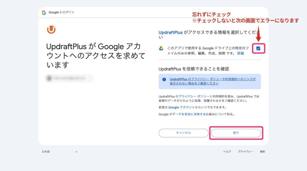Screen dimensions: 307x171
Task: Click the 'UpdraftPlus を信頼できることを確認' heading
Action: pyautogui.click(x=194, y=69)
